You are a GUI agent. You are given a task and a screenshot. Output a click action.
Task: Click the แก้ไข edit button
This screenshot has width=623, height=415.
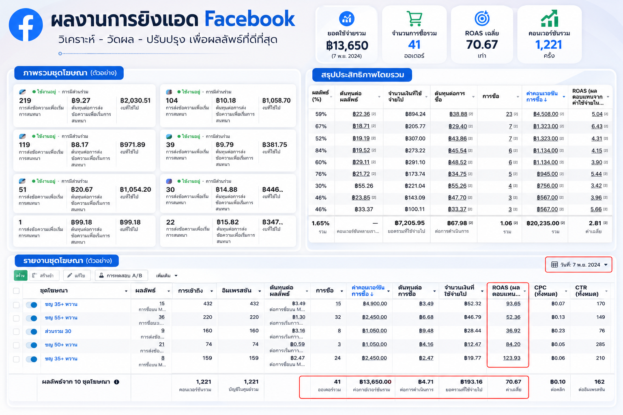tap(77, 276)
